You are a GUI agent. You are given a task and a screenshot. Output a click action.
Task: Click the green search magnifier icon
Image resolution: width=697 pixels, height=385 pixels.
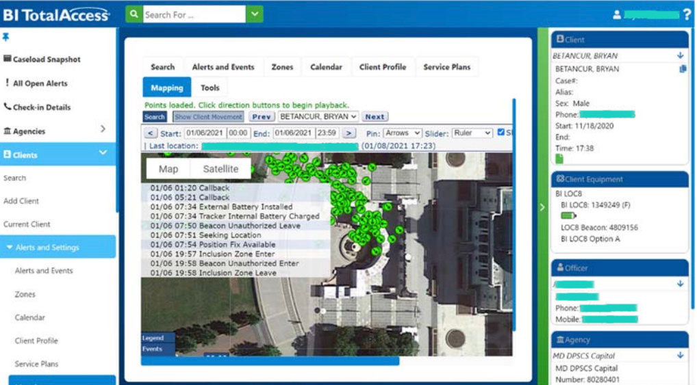point(134,14)
